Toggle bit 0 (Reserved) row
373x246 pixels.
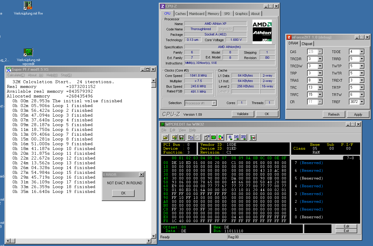309,217
